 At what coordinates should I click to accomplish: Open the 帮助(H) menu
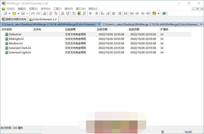click(x=93, y=9)
